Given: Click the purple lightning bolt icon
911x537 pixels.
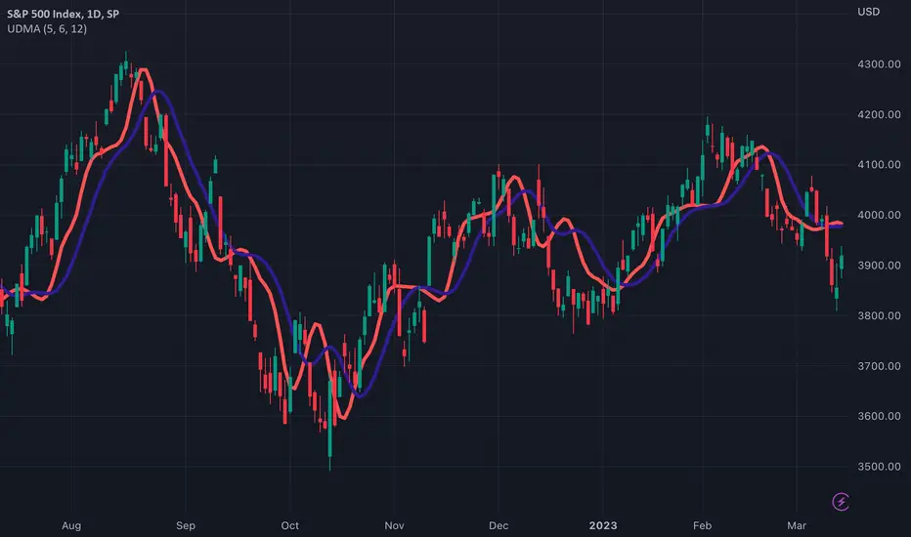Looking at the screenshot, I should [x=841, y=502].
